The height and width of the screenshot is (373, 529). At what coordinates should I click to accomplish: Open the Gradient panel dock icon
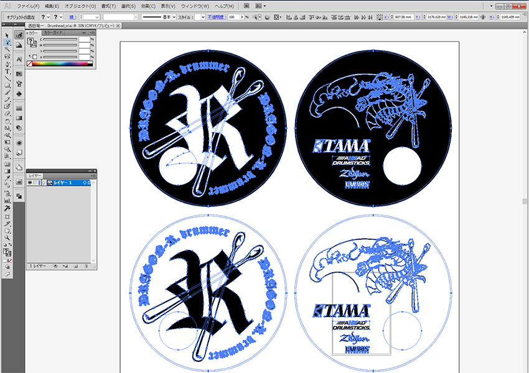tap(19, 118)
